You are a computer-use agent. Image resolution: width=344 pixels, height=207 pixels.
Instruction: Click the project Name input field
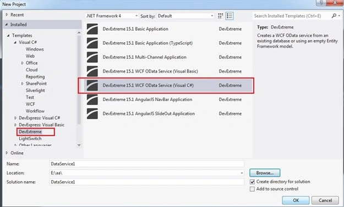coord(147,164)
